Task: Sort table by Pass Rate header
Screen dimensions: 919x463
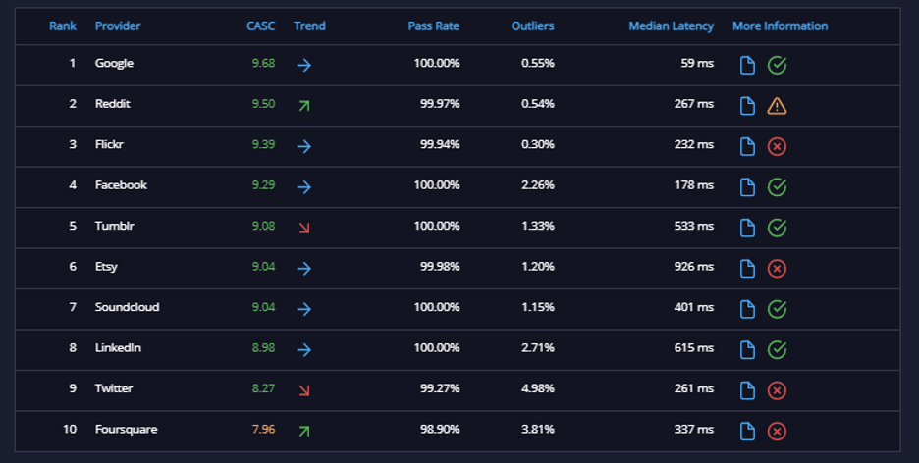Action: point(434,26)
